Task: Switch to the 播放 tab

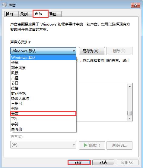Action: [x=11, y=14]
